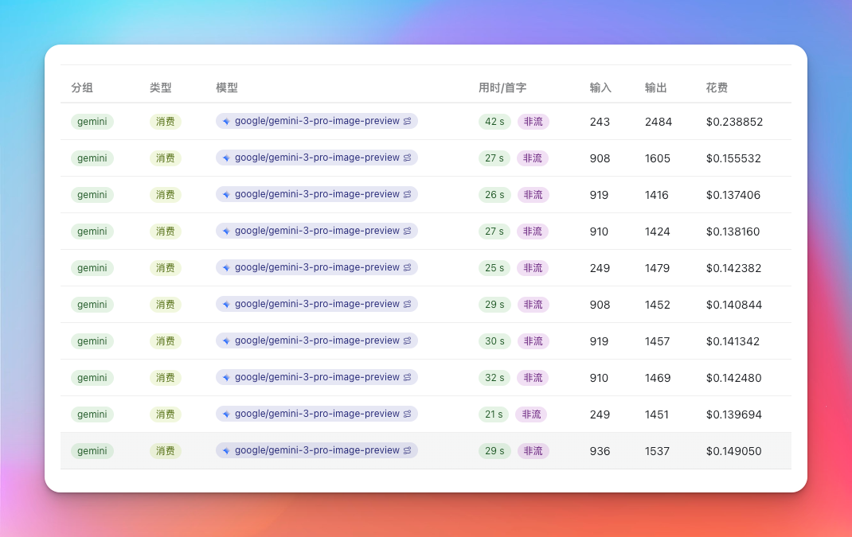Click the 32 s time tag
The image size is (852, 537).
tap(494, 378)
